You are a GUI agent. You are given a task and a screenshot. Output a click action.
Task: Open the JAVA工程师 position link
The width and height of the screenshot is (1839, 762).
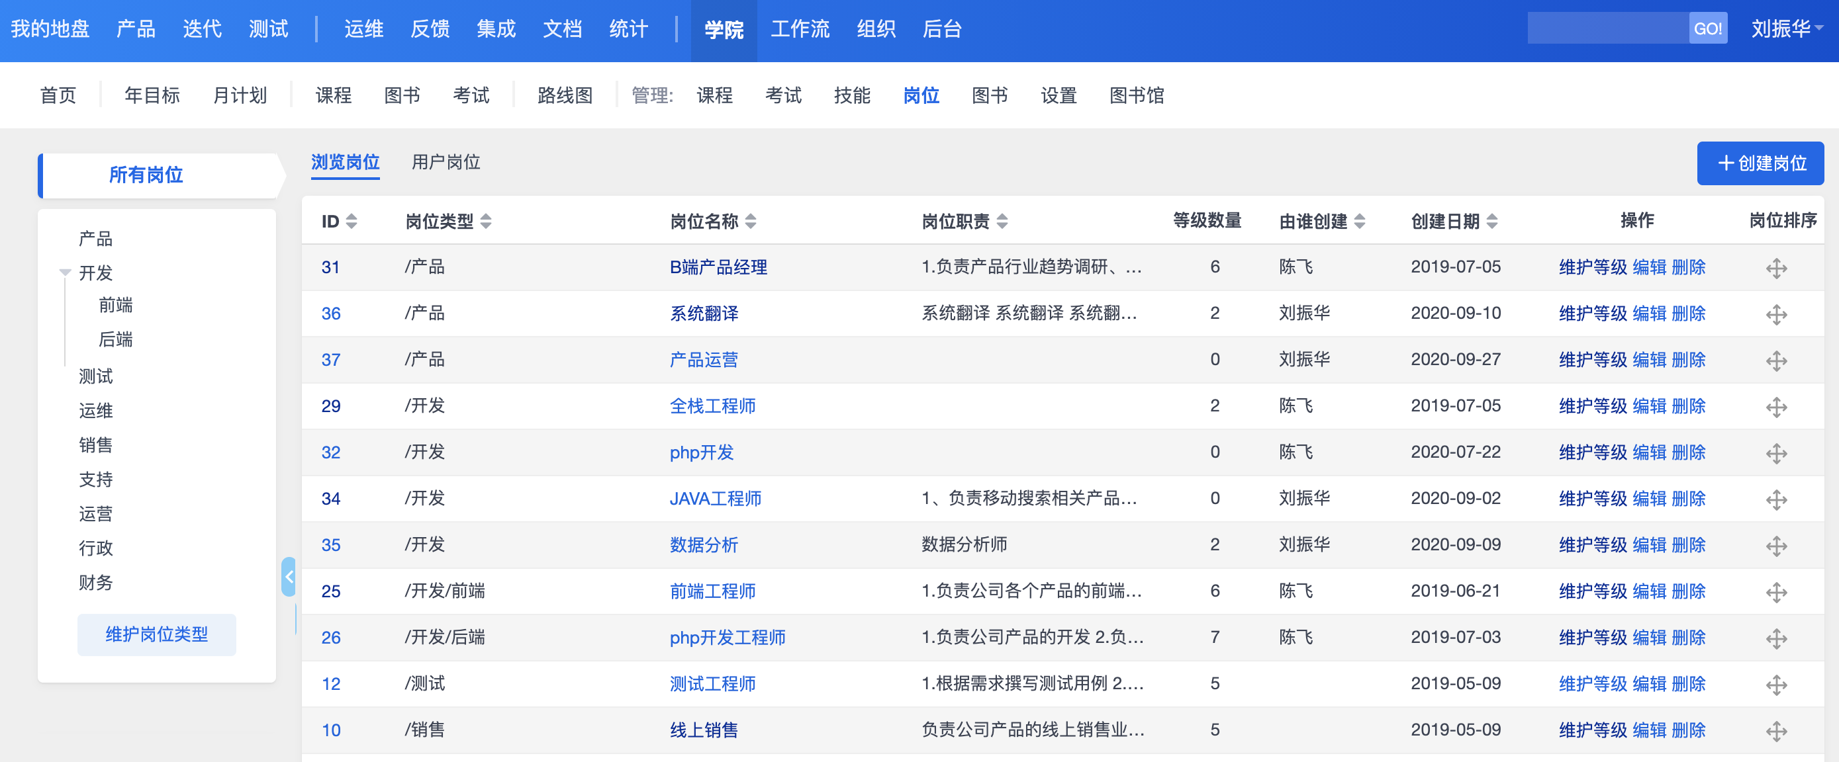click(x=716, y=498)
